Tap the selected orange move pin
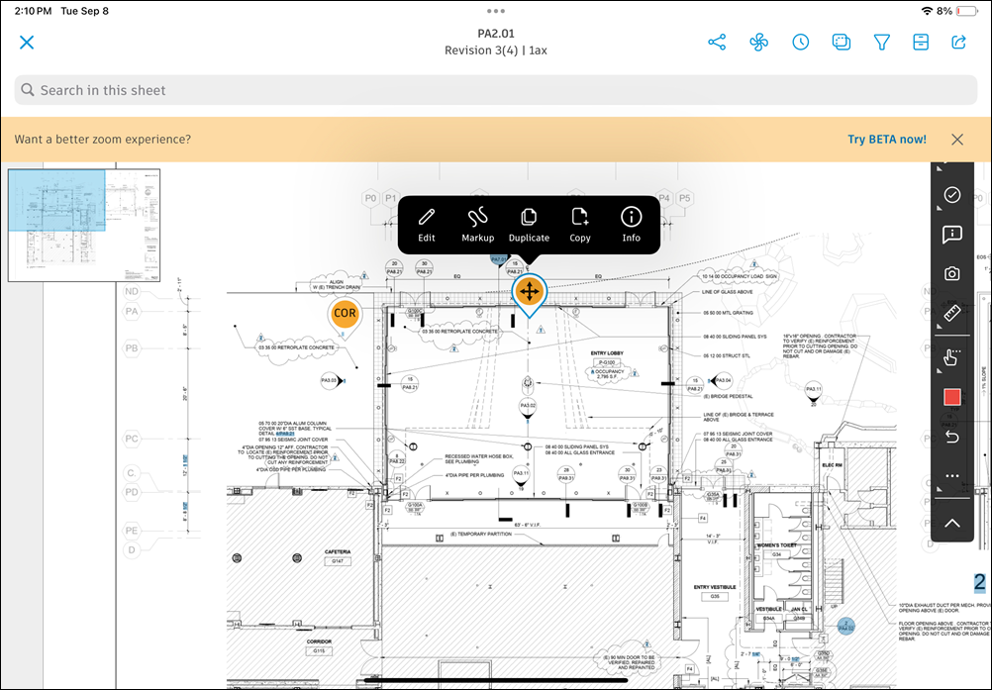The height and width of the screenshot is (690, 992). click(x=529, y=293)
